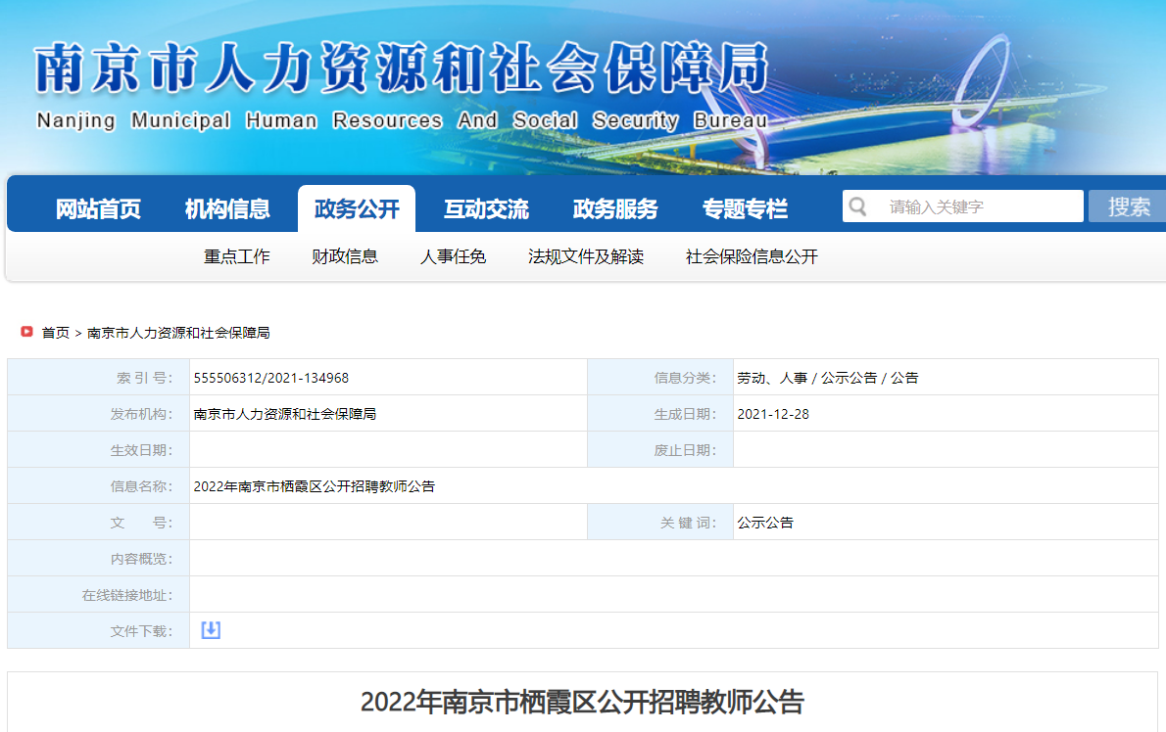1166x732 pixels.
Task: Click the bureau title logo banner
Action: [x=402, y=86]
